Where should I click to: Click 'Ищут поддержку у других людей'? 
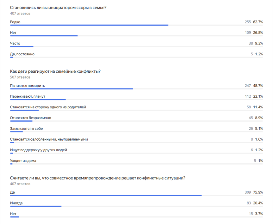tap(39, 150)
